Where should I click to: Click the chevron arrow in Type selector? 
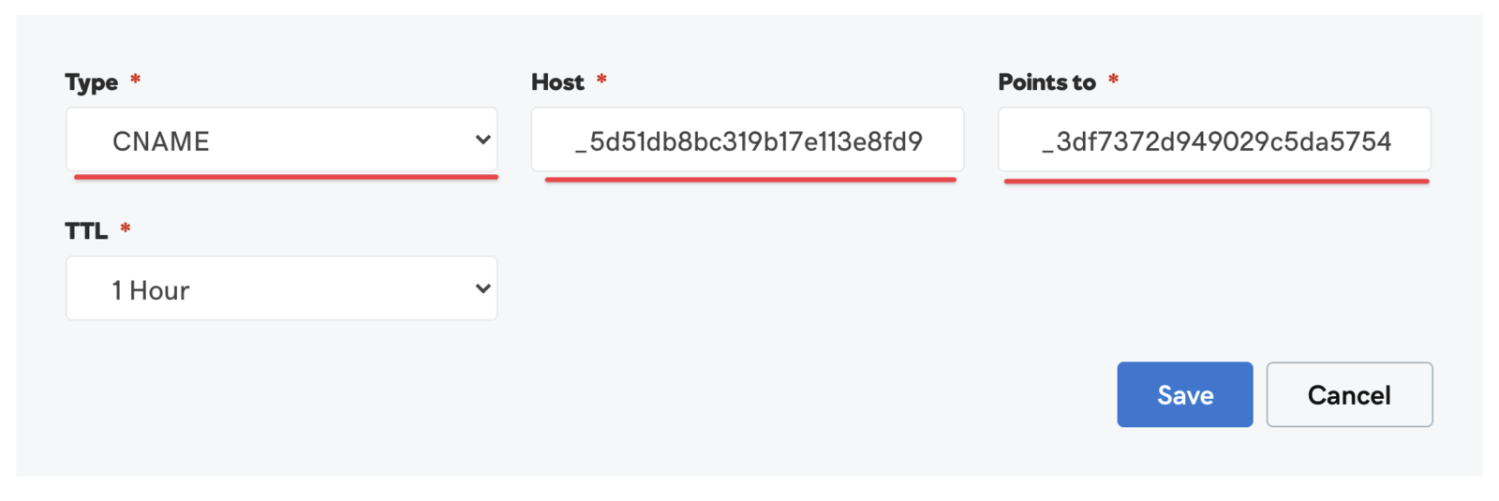(x=482, y=140)
